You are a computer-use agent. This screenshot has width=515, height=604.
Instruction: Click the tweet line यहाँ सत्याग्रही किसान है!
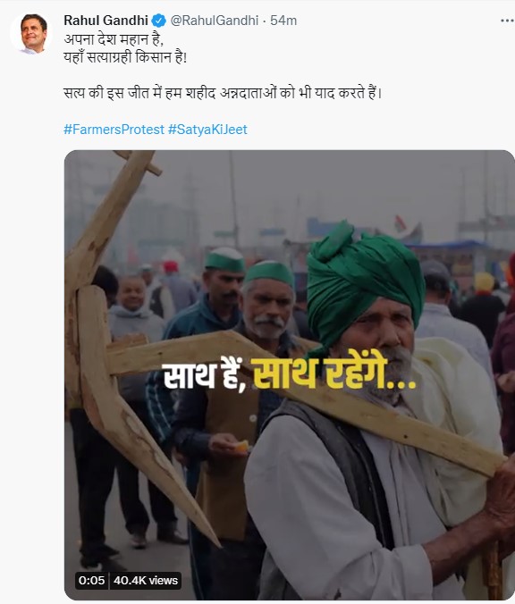point(125,57)
